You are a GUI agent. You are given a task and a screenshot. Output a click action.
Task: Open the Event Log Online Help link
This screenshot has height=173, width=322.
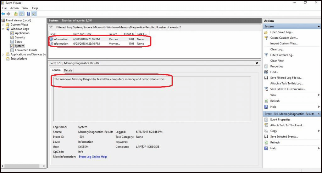coord(93,157)
